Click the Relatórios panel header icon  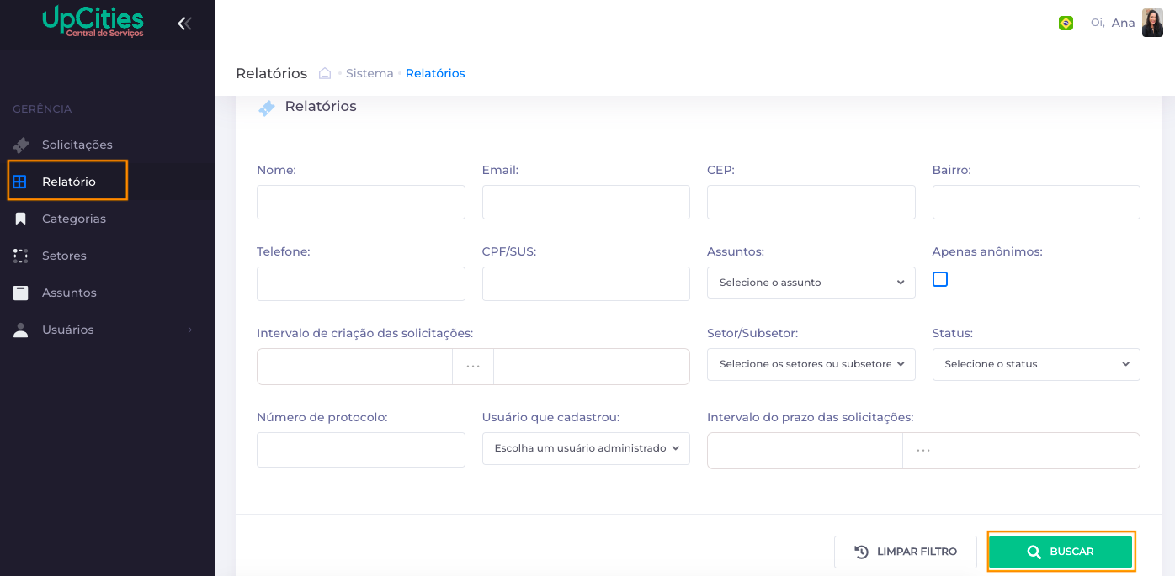click(267, 108)
